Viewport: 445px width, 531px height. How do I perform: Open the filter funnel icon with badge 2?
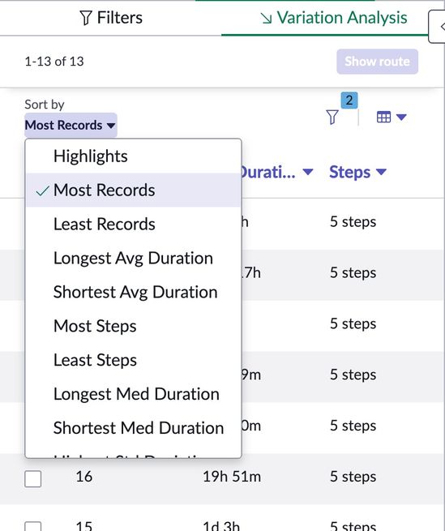click(332, 118)
